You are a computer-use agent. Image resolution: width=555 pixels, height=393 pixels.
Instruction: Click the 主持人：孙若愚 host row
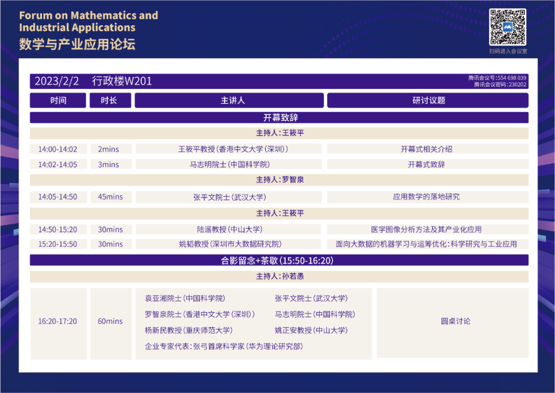click(279, 276)
